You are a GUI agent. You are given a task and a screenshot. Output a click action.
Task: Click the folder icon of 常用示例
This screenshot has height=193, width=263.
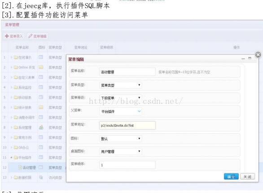point(16,137)
